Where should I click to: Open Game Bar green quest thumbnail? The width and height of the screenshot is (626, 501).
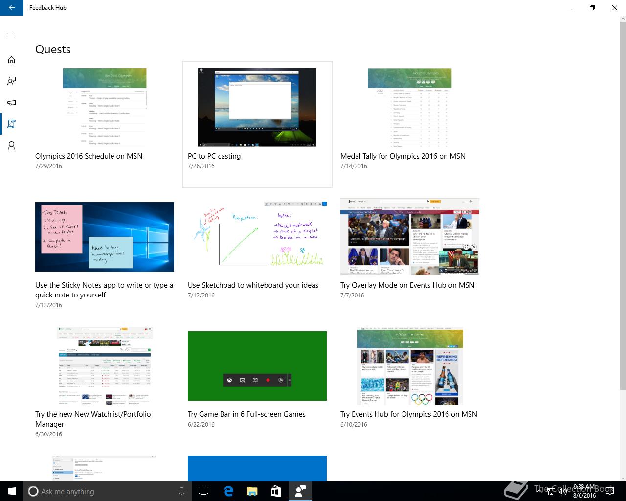(x=257, y=366)
